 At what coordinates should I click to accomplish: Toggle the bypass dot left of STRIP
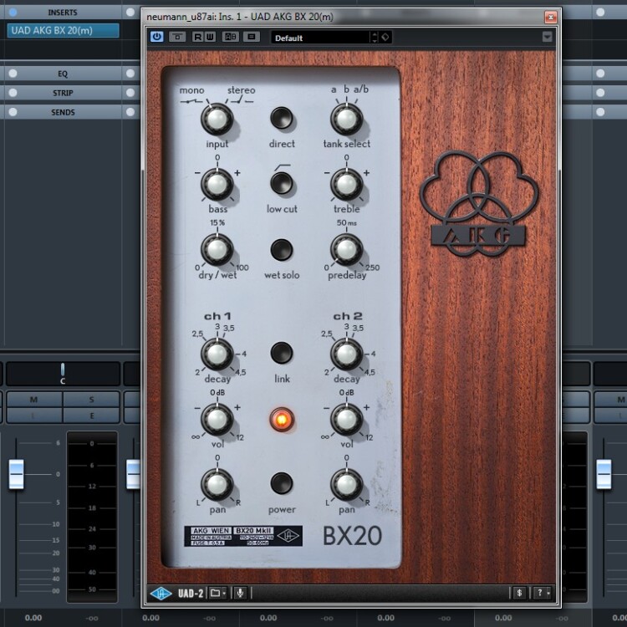(13, 93)
